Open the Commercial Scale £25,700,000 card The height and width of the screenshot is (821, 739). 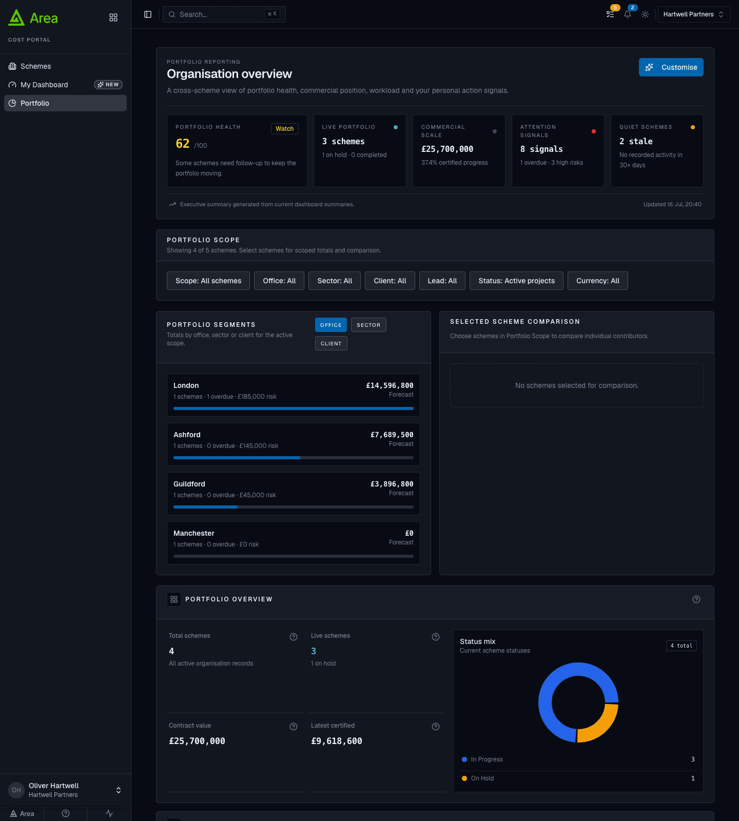pyautogui.click(x=459, y=151)
